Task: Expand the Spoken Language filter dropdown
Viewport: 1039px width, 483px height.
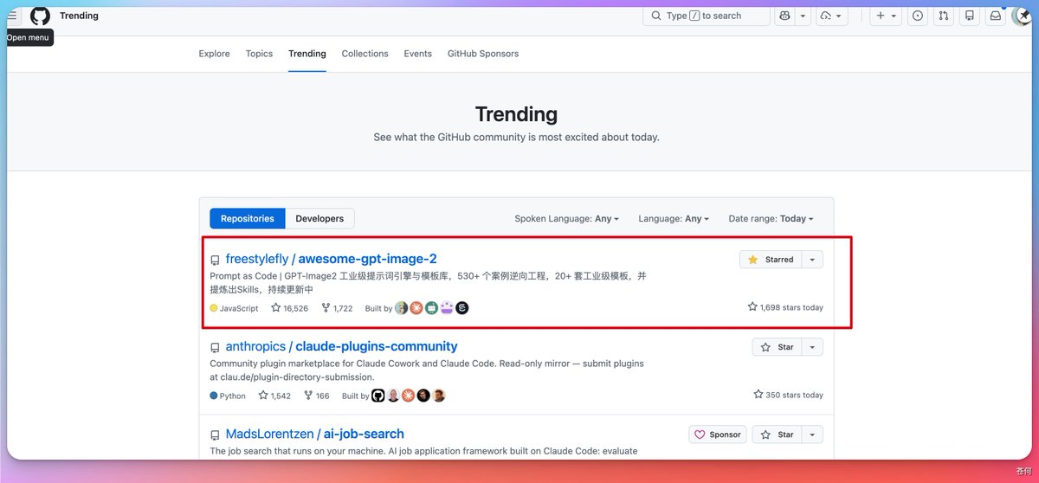Action: 566,219
